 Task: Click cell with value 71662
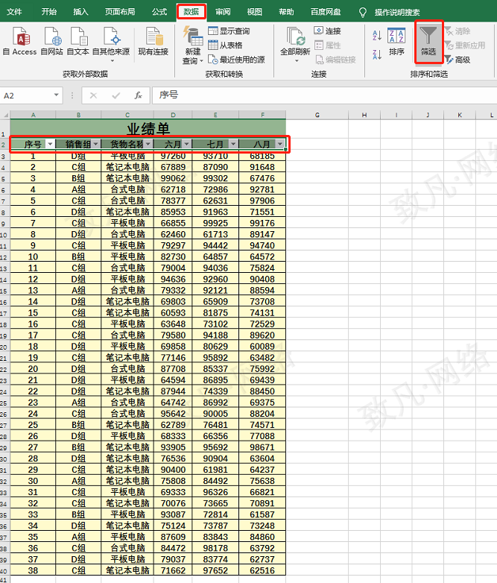tap(173, 570)
